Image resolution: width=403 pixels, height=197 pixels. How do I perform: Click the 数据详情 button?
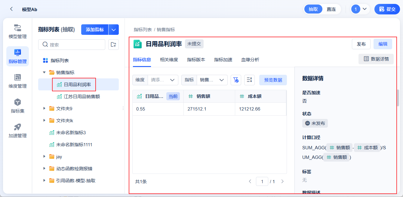[x=376, y=59]
